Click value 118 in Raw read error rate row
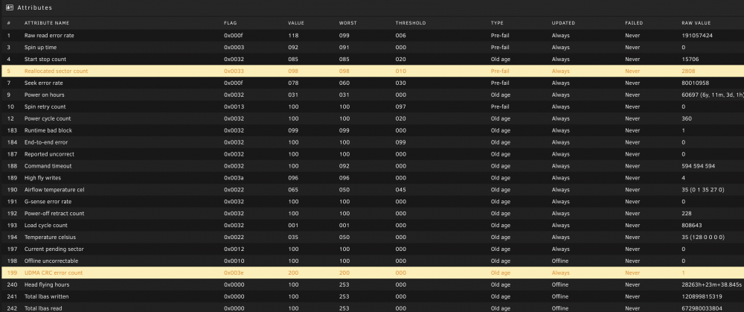 [x=292, y=36]
